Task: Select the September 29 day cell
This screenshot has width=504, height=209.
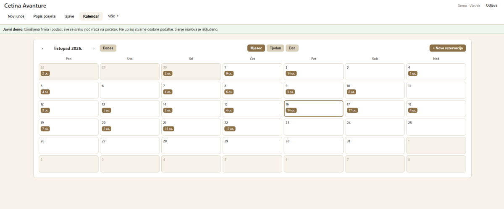Action: tap(130, 72)
